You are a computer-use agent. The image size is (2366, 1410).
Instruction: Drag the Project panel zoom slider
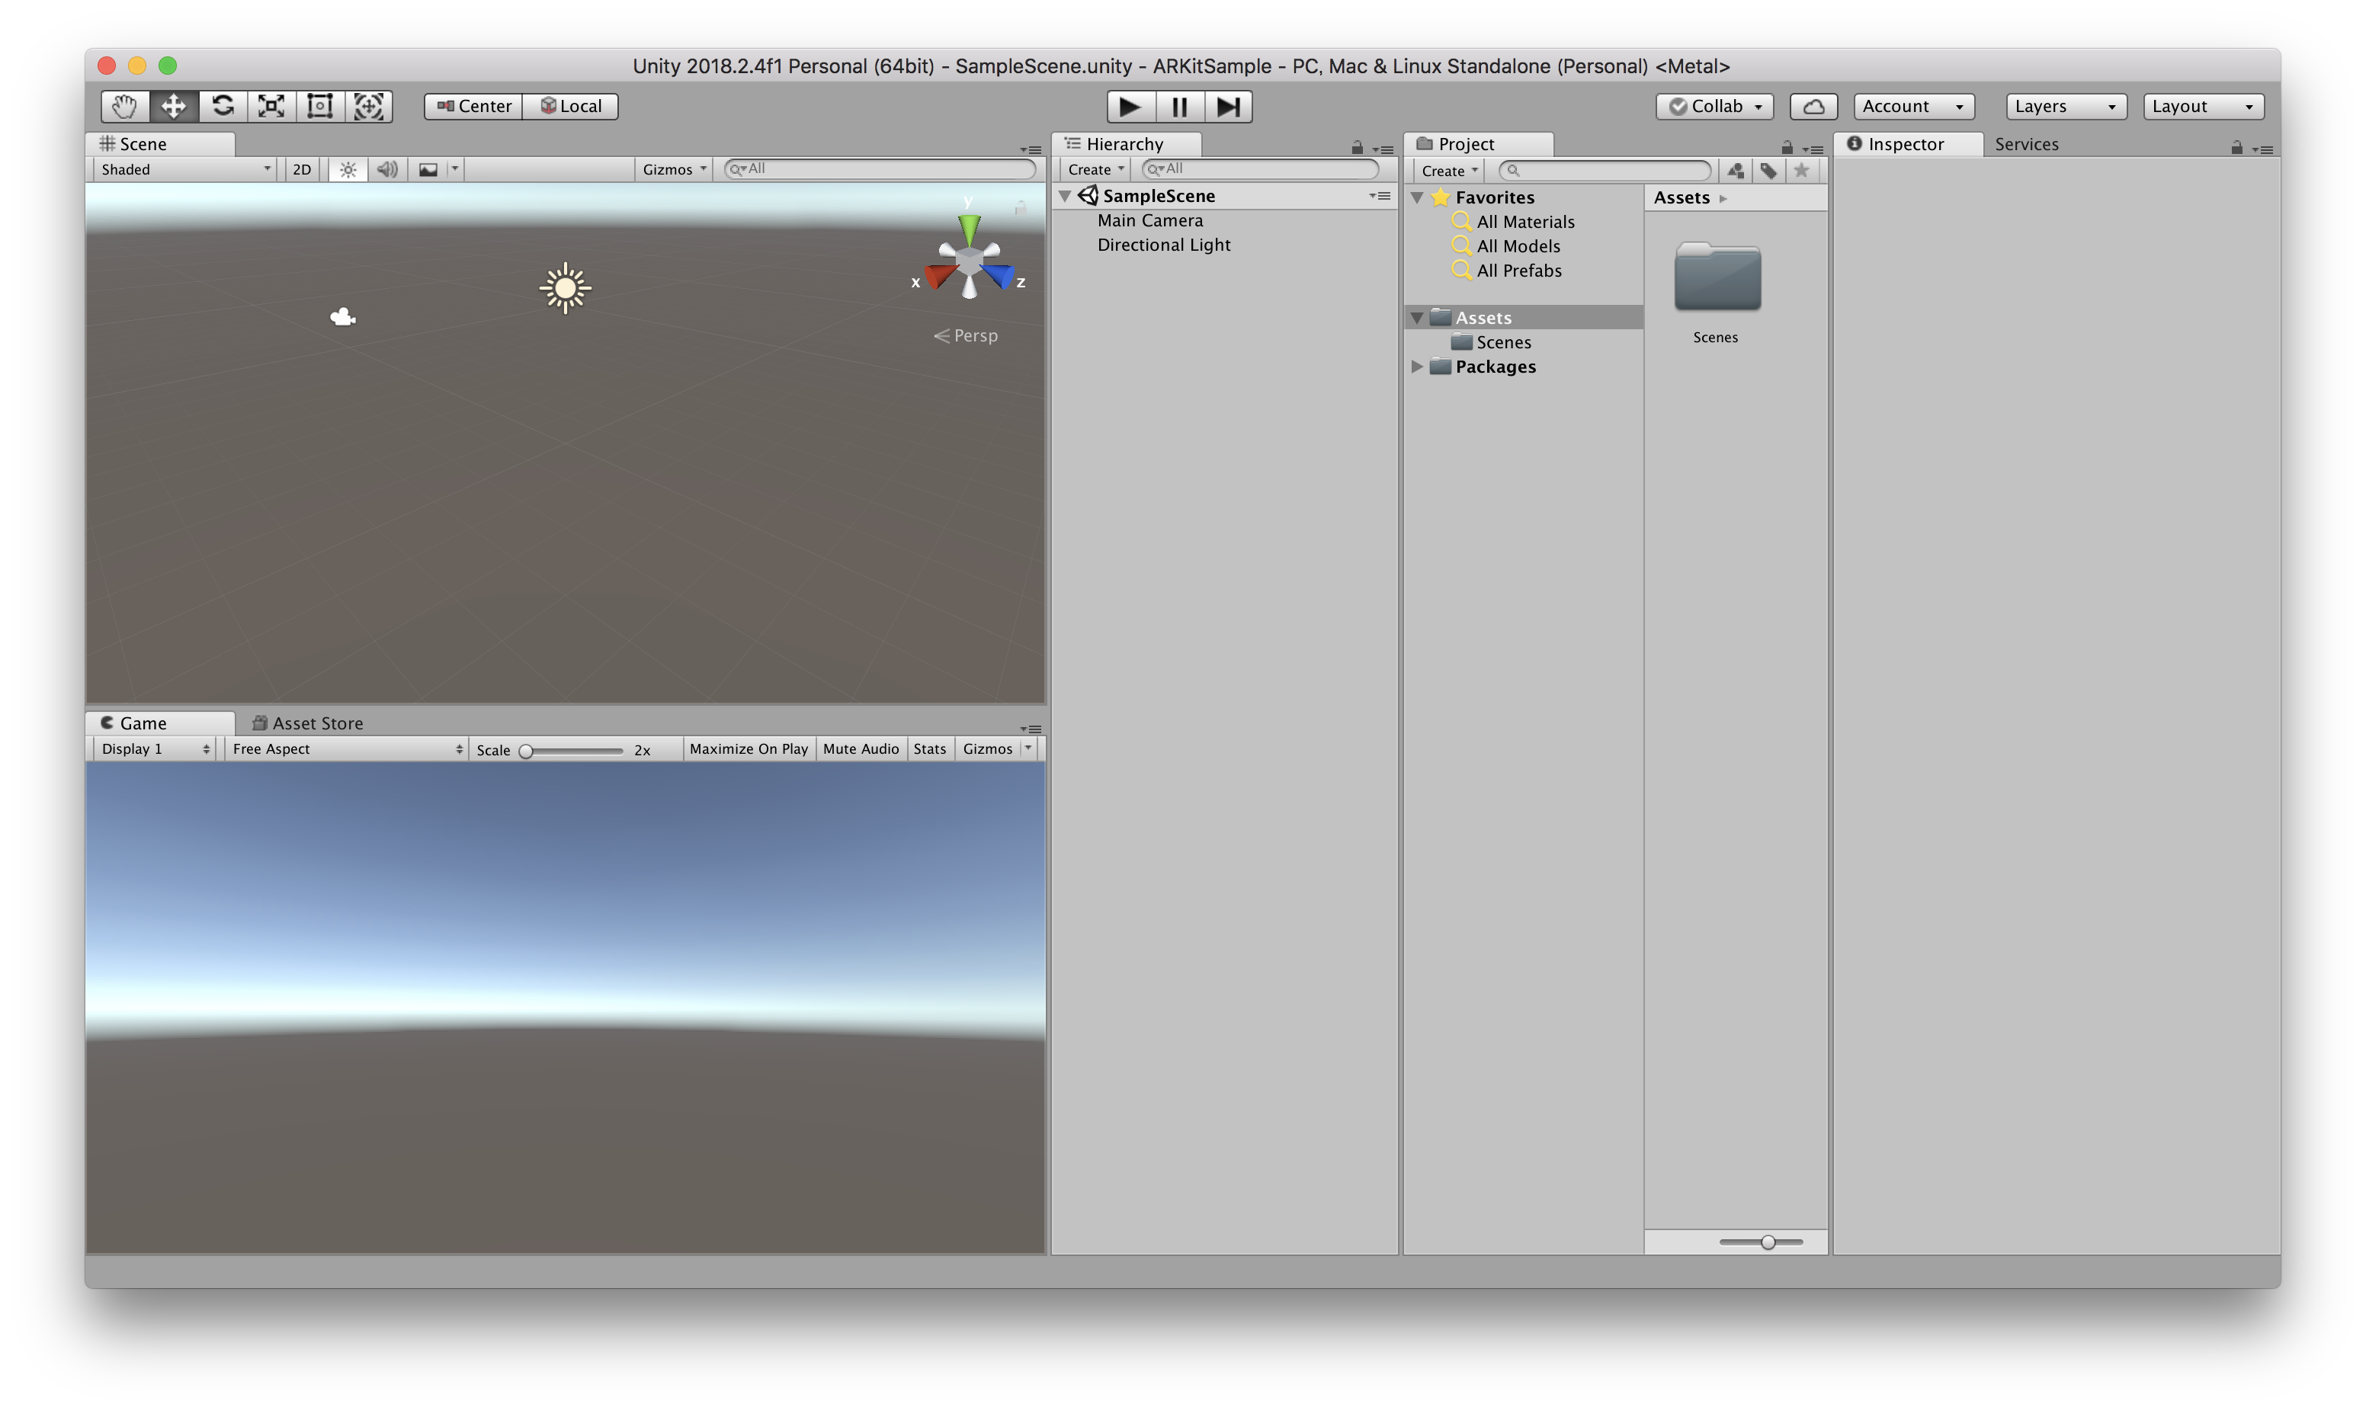[x=1767, y=1241]
